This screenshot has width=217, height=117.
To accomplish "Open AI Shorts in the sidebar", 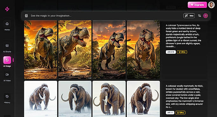I will 7,48.
